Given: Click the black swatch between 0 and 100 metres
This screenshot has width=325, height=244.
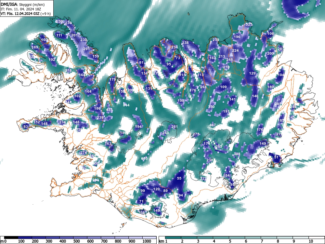Looking at the screenshot, I should click(11, 237).
